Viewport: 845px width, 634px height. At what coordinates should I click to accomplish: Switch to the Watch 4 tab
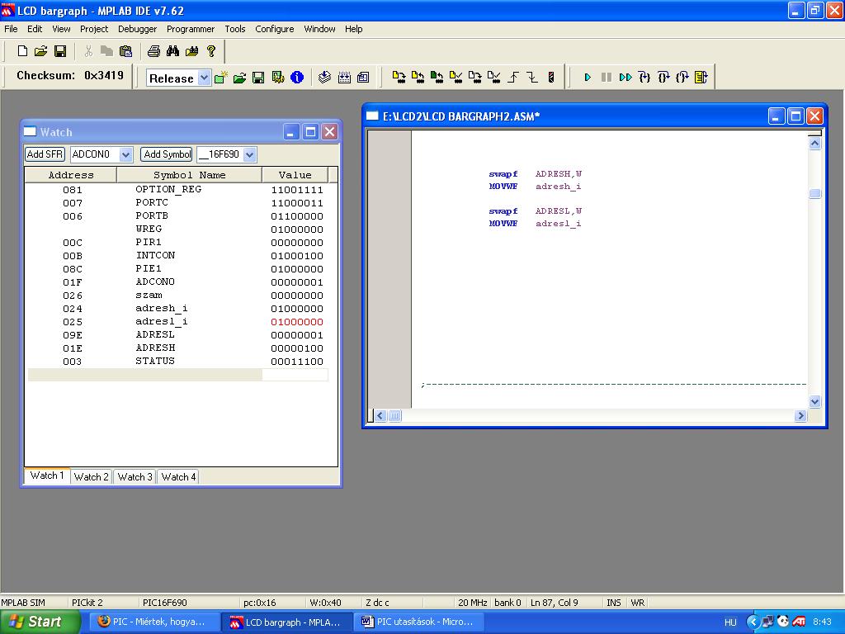point(178,476)
